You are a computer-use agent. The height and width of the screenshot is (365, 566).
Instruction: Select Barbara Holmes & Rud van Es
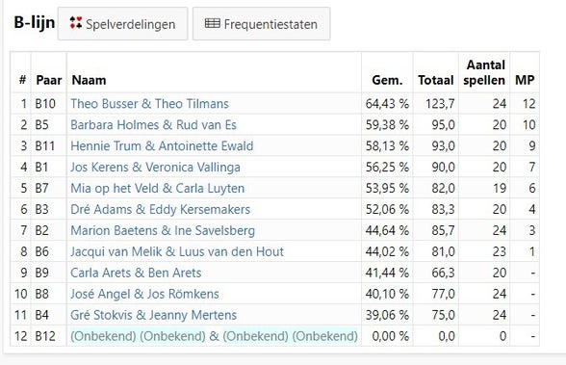click(153, 125)
